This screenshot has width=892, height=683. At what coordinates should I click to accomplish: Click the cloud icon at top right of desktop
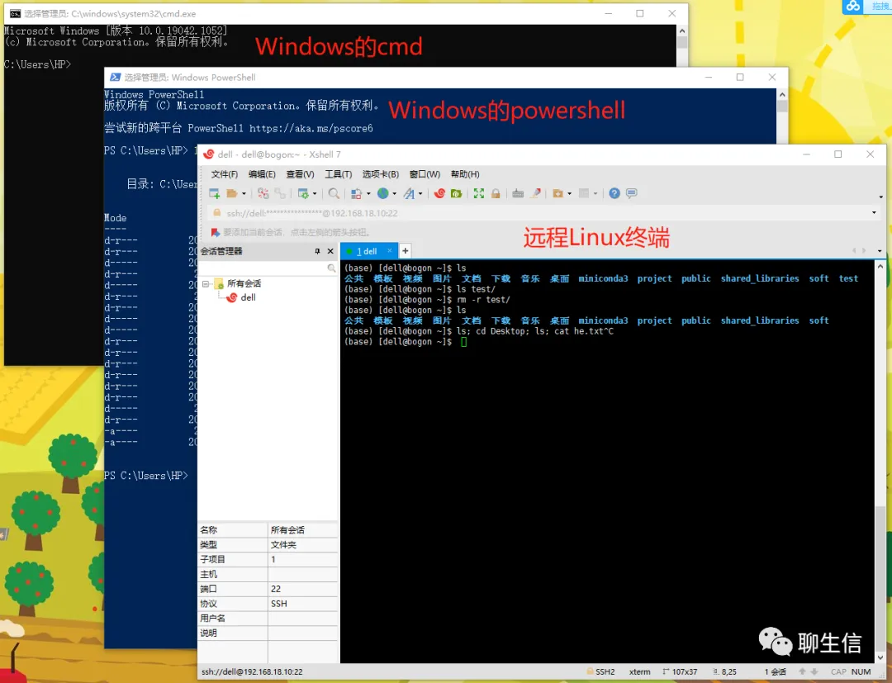coord(852,7)
